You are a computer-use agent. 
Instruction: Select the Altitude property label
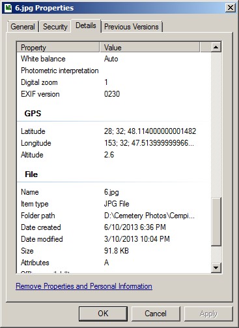(x=32, y=155)
